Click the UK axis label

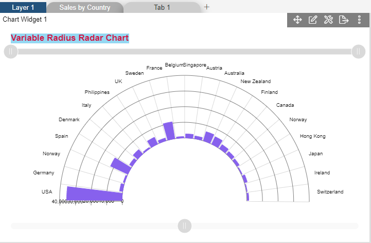pos(118,82)
